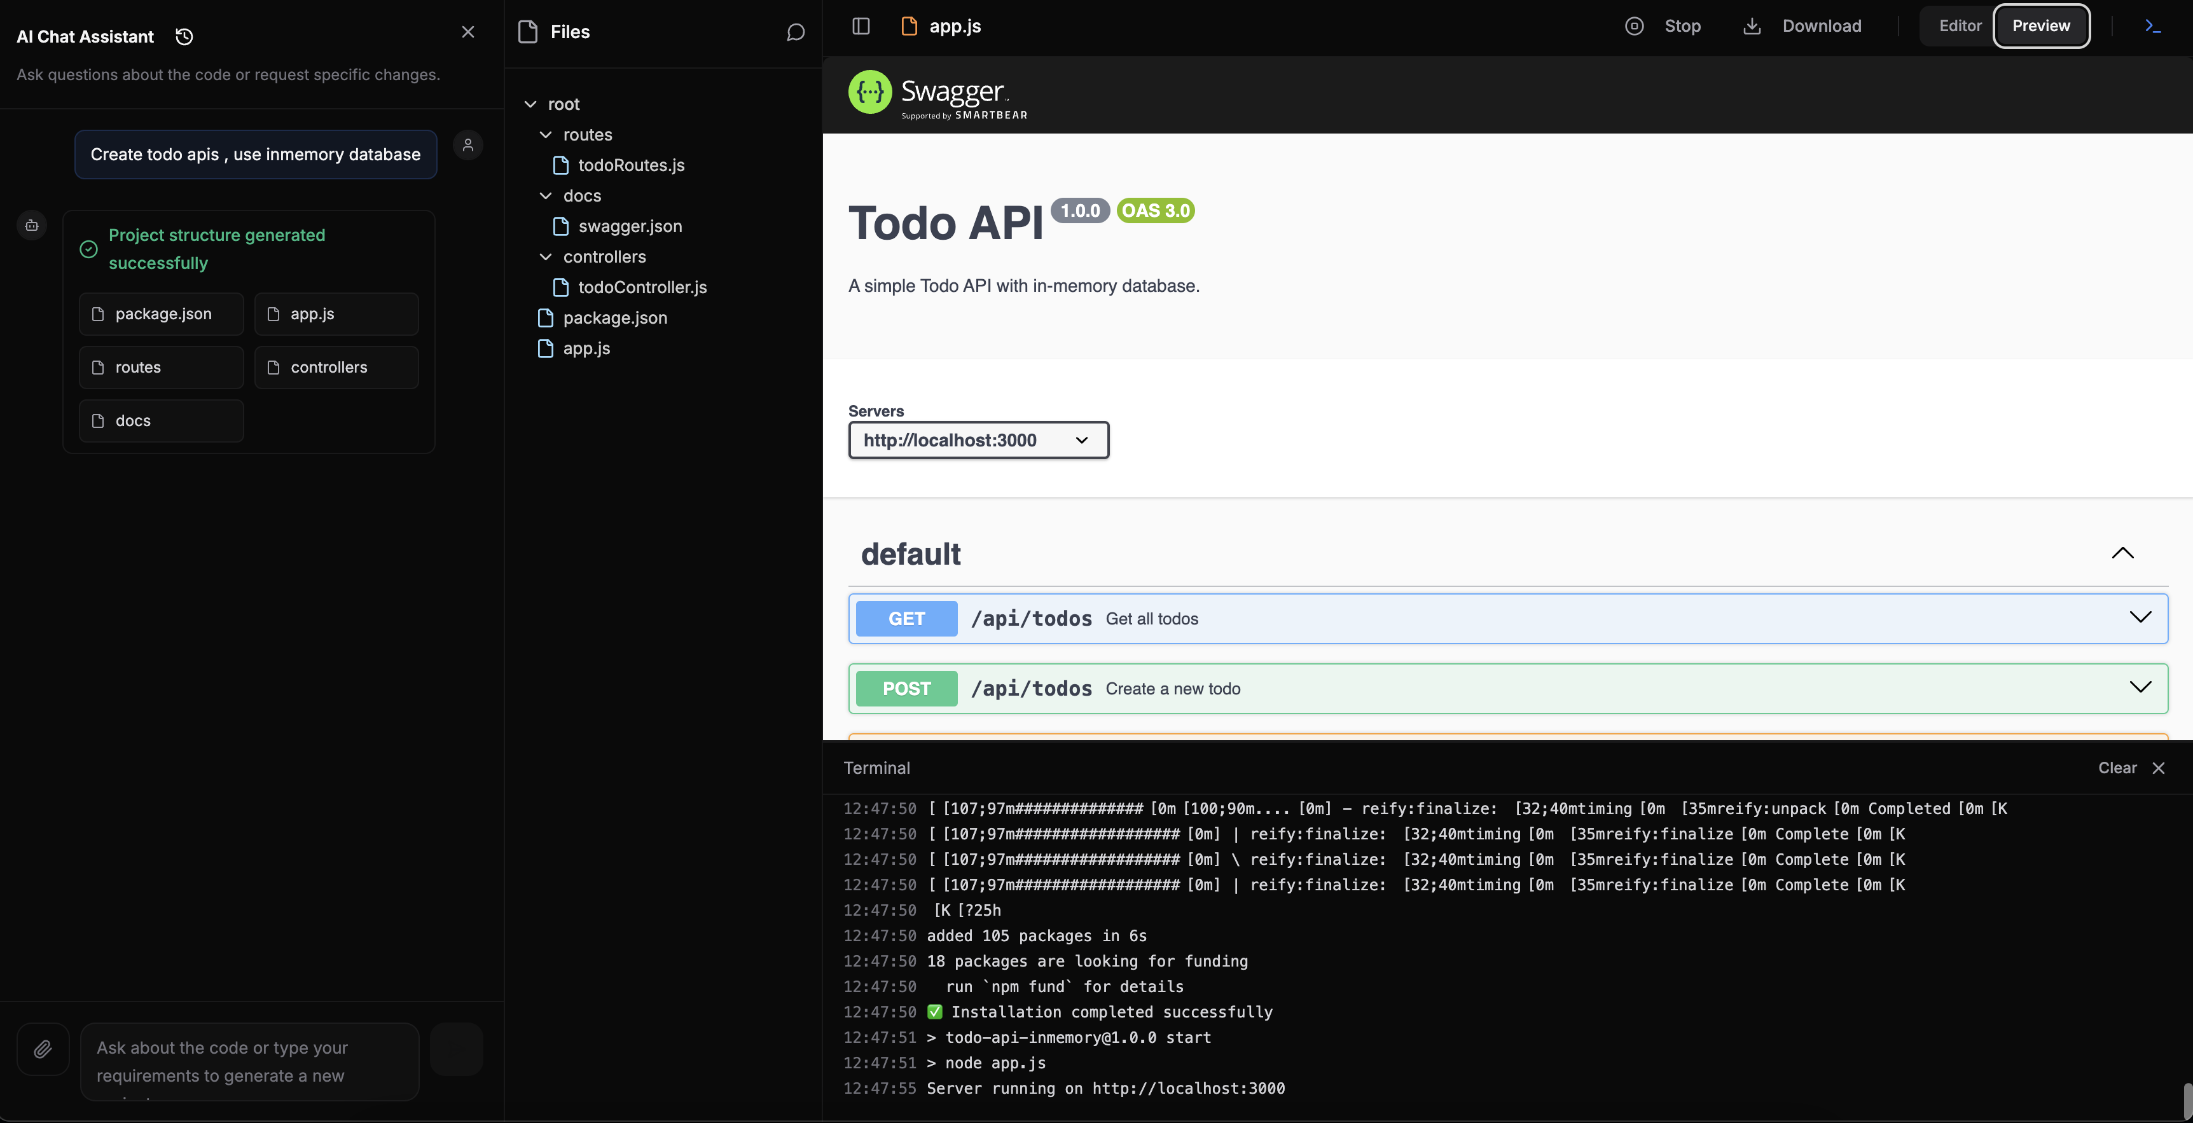Screen dimensions: 2193x1123
Task: Close the Terminal panel
Action: coord(2158,768)
